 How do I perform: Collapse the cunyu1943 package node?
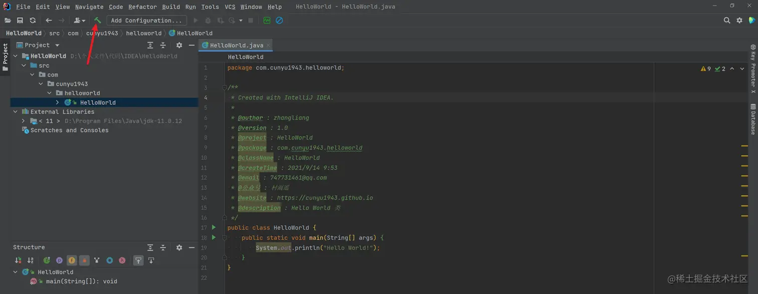point(41,84)
